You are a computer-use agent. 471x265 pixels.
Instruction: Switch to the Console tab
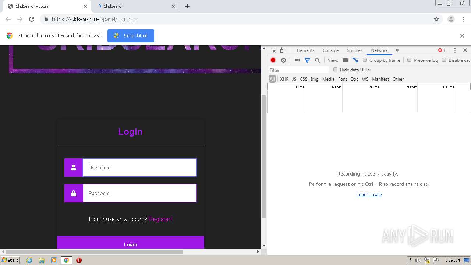click(330, 50)
